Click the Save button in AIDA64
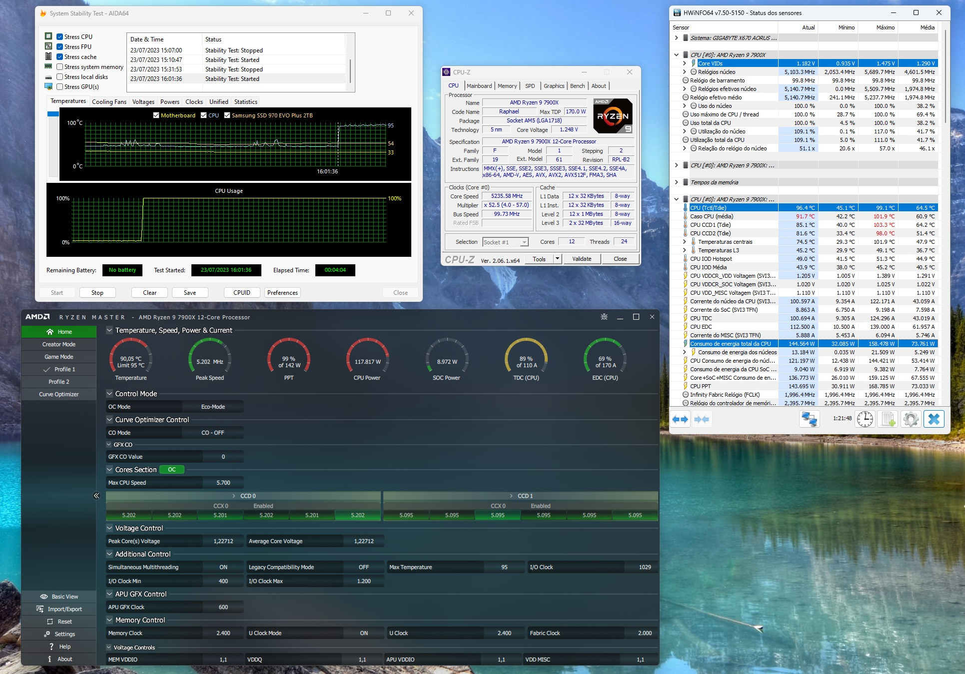The height and width of the screenshot is (674, 965). click(x=190, y=293)
